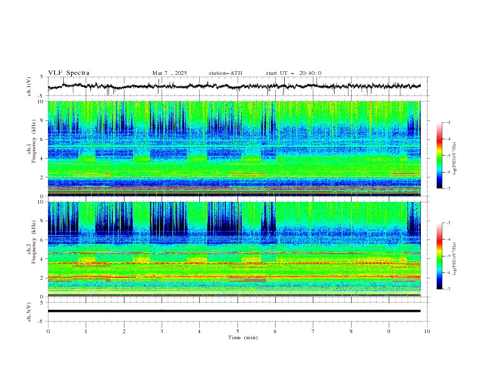This screenshot has height=372, width=481.
Task: Click the ch.3(V) axis label
Action: [x=29, y=312]
